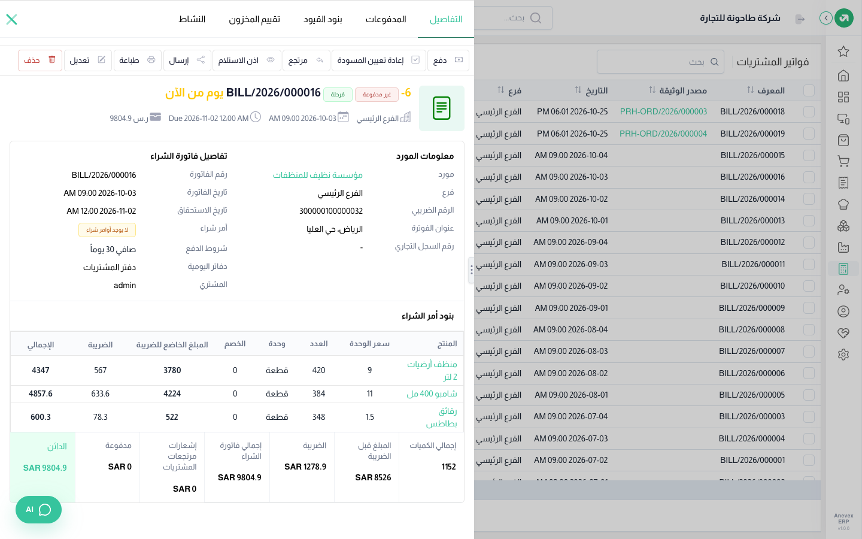
Task: Delete the bill with حذف button
Action: tap(40, 60)
